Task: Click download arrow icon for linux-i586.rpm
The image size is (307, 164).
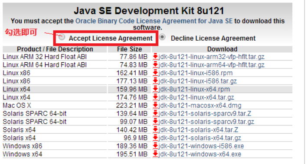Action: pos(156,73)
